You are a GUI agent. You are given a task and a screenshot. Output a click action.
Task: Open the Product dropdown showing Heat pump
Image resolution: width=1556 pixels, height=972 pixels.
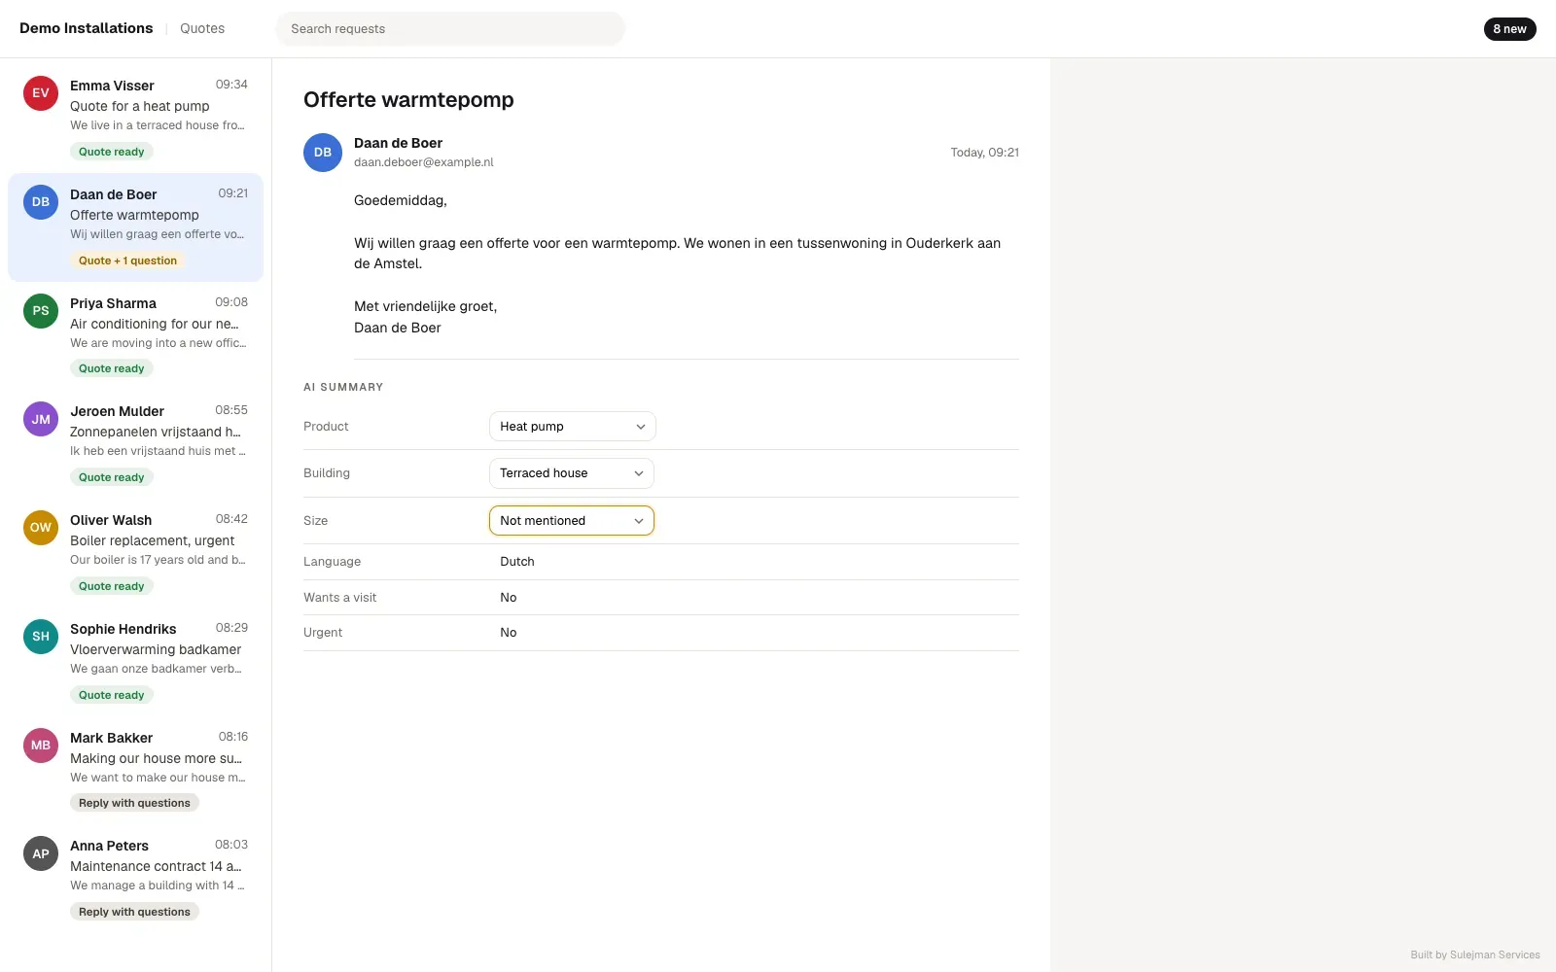point(572,427)
